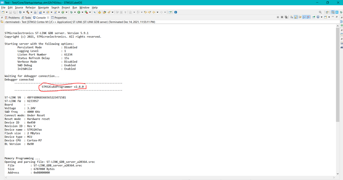343x180 pixels.
Task: Click the Terminate square icon in console
Action: coord(278,17)
